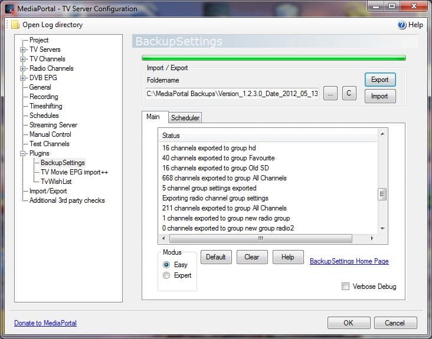The image size is (432, 339).
Task: Open the Donate to MediaPortal link
Action: (45, 322)
